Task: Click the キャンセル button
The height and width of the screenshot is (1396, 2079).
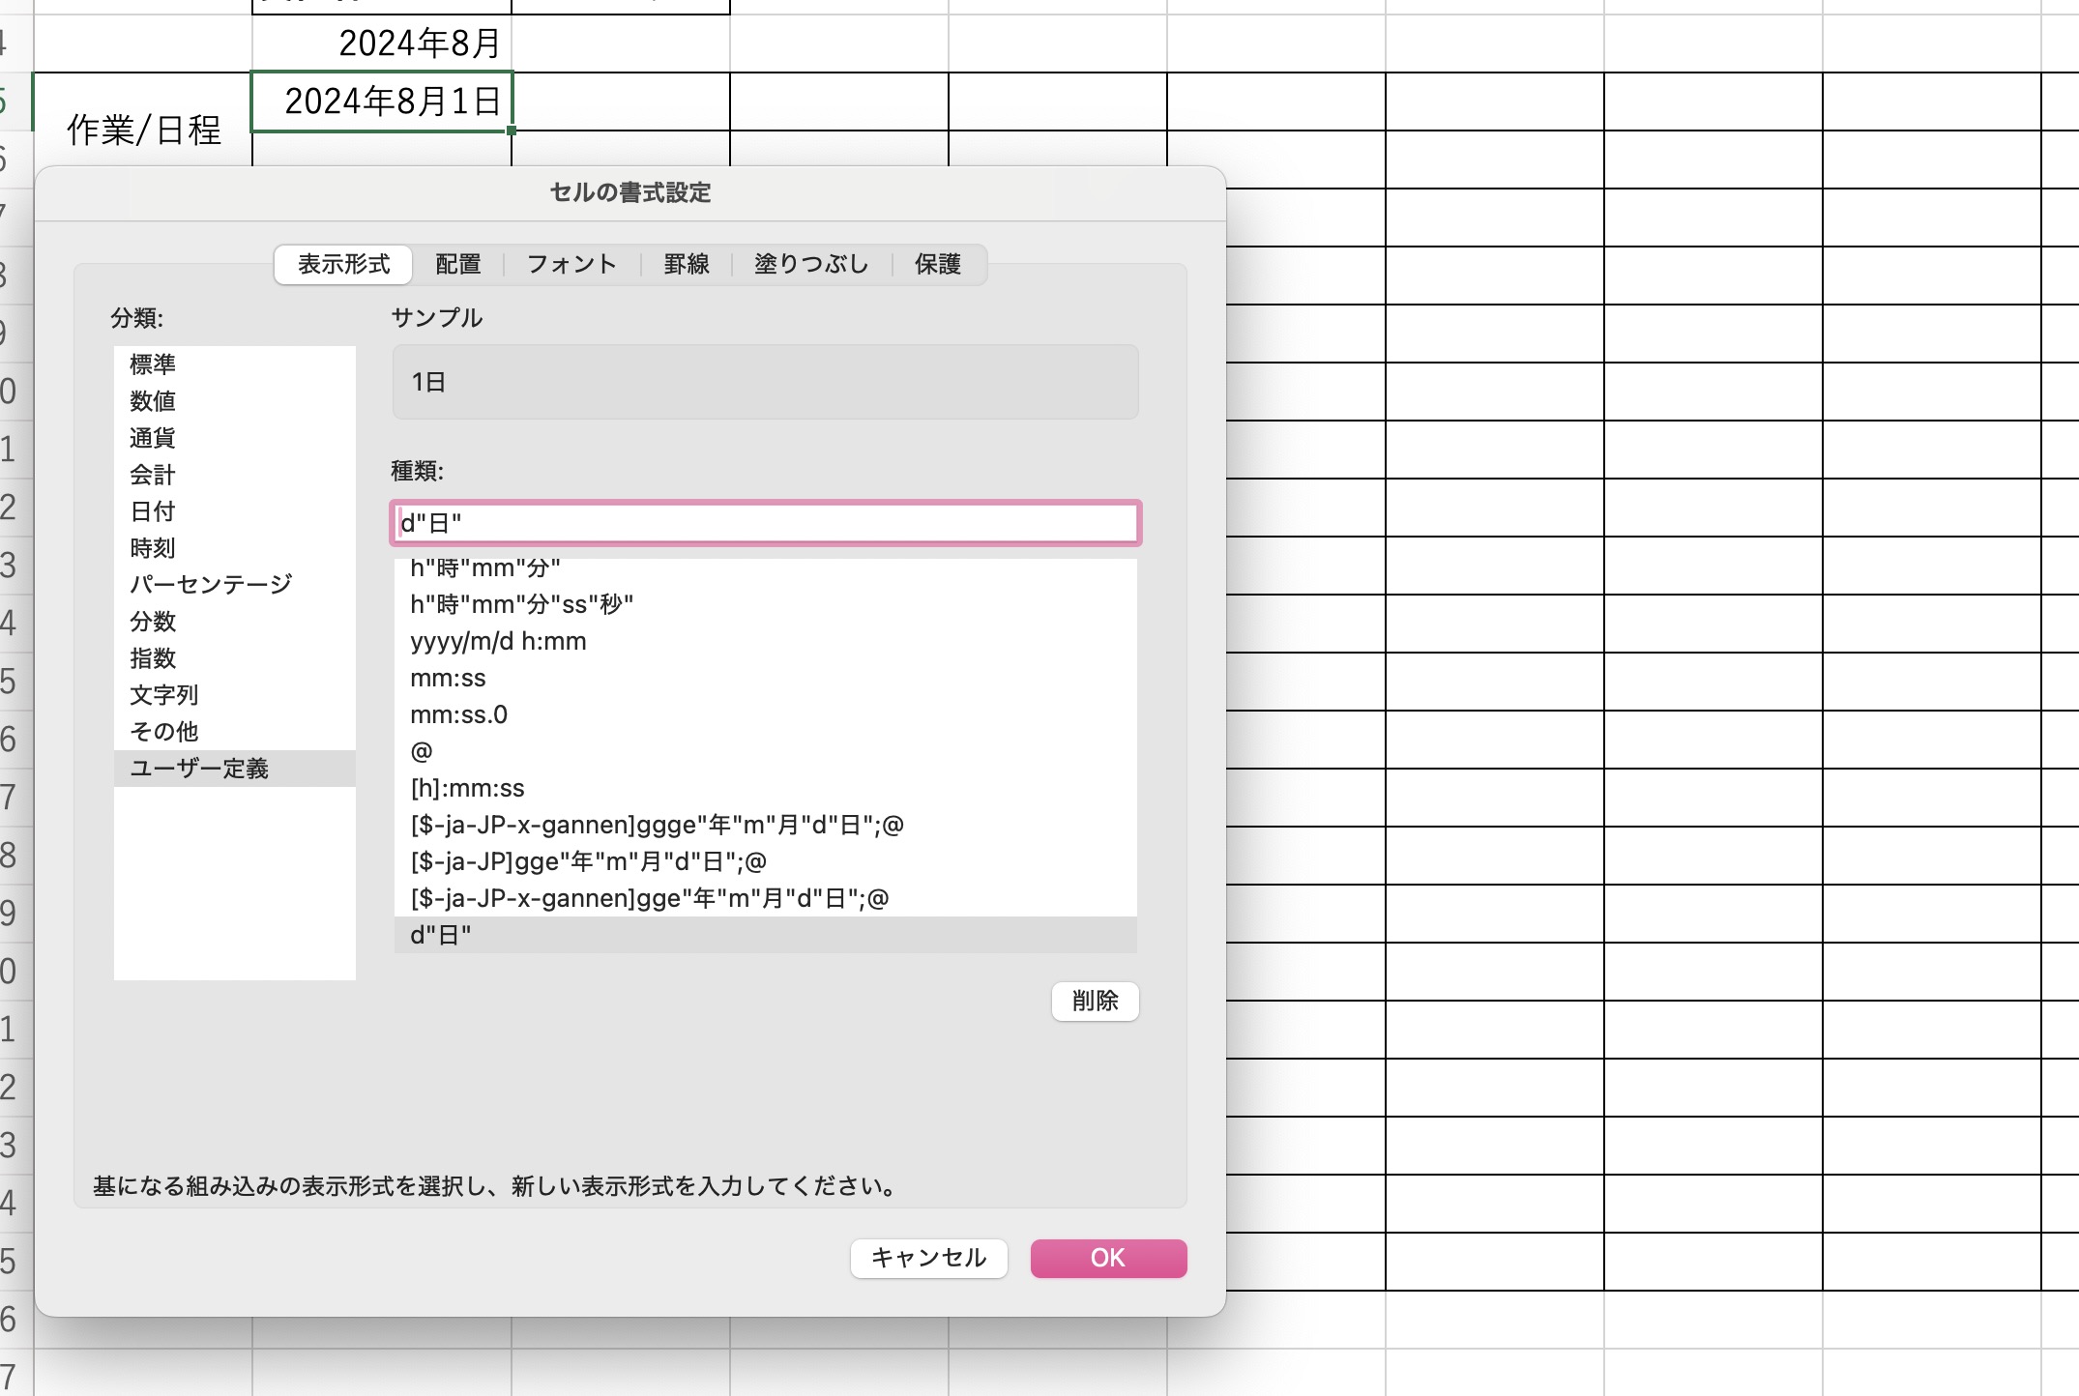Action: click(928, 1258)
